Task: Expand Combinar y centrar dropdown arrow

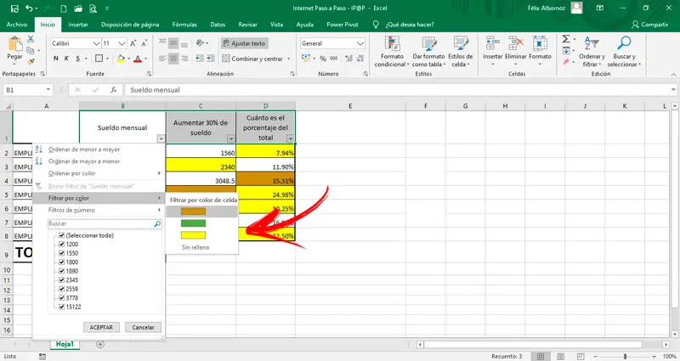Action: click(x=289, y=59)
